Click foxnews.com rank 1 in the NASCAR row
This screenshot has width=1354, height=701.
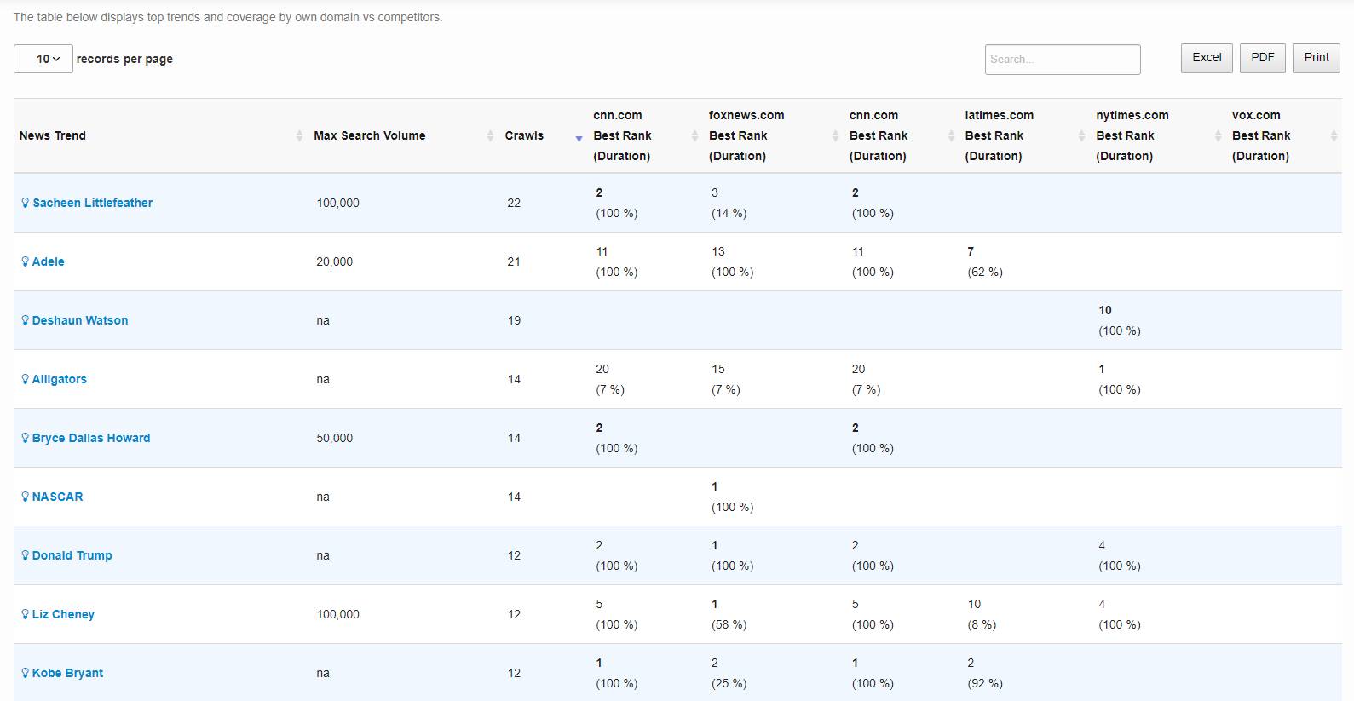coord(715,486)
